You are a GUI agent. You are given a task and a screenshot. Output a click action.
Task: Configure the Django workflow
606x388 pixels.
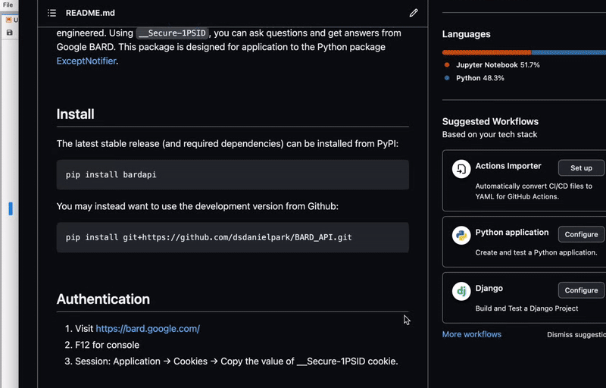point(581,290)
